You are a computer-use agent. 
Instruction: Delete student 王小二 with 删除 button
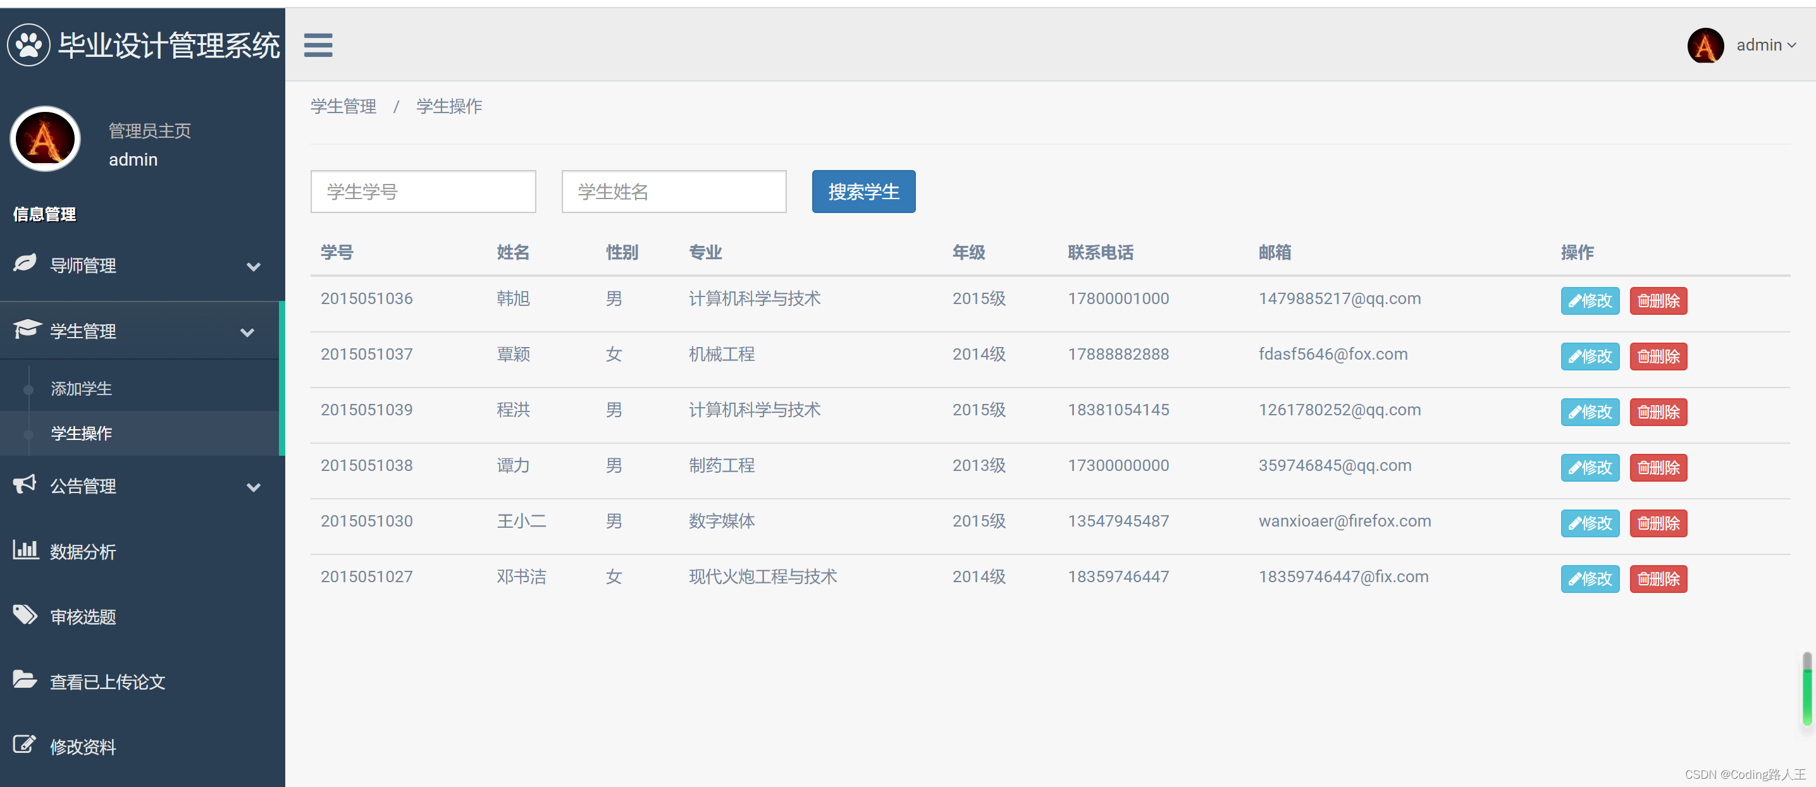1658,523
